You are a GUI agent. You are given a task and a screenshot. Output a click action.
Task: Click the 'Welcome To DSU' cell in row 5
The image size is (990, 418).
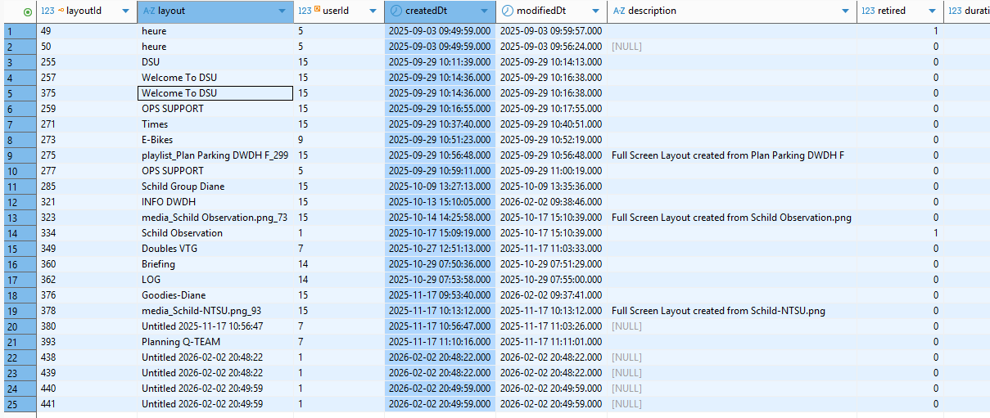click(x=215, y=93)
